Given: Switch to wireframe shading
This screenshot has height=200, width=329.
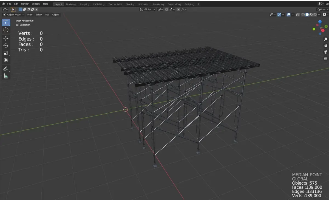Looking at the screenshot, I should tap(303, 15).
